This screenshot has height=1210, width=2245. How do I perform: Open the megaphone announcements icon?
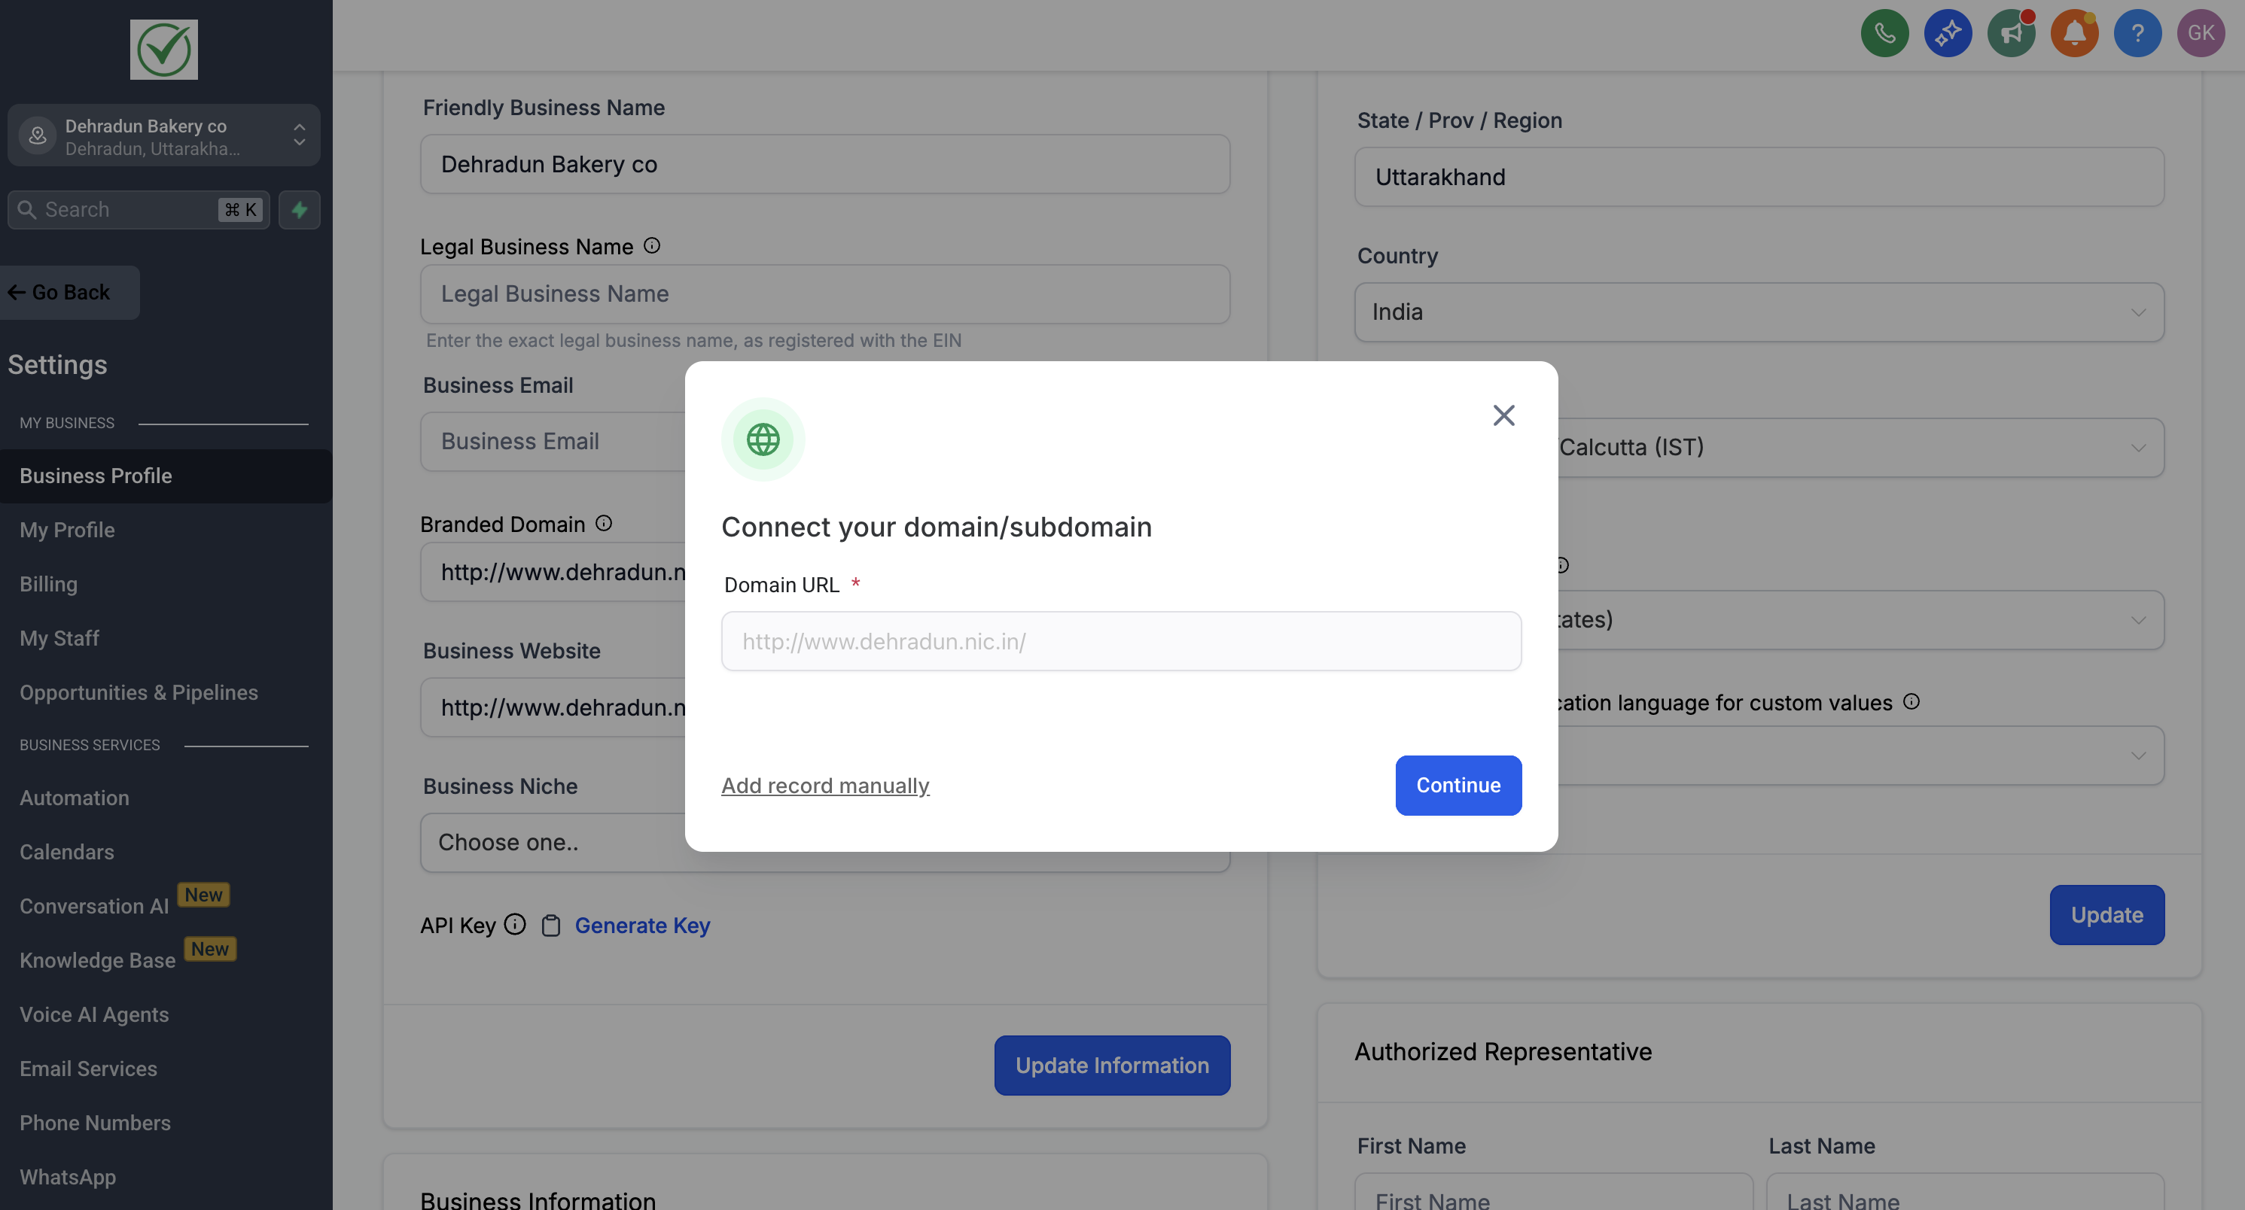coord(2011,33)
